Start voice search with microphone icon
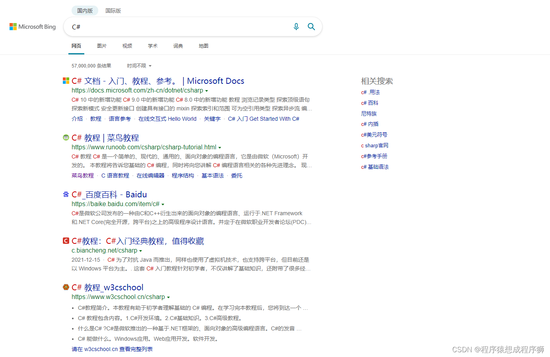The image size is (550, 357). tap(296, 27)
